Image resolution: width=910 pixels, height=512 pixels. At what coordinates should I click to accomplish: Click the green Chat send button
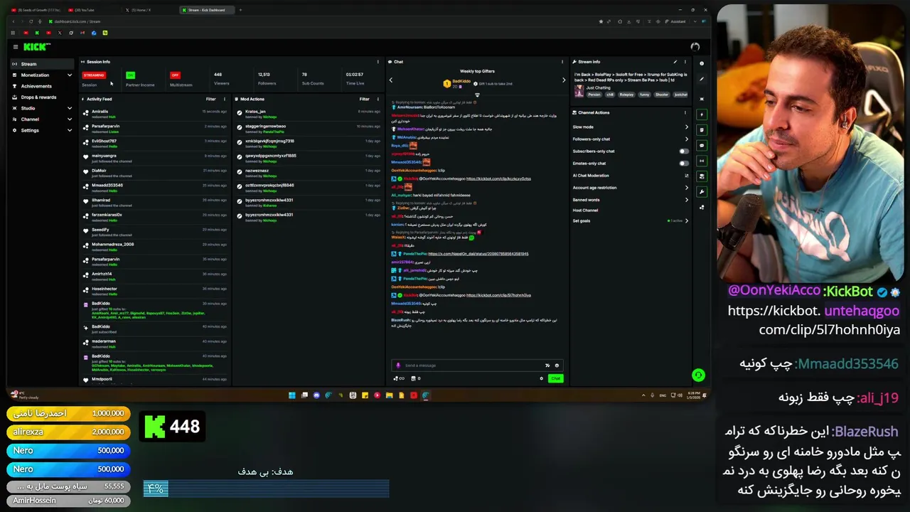(555, 378)
